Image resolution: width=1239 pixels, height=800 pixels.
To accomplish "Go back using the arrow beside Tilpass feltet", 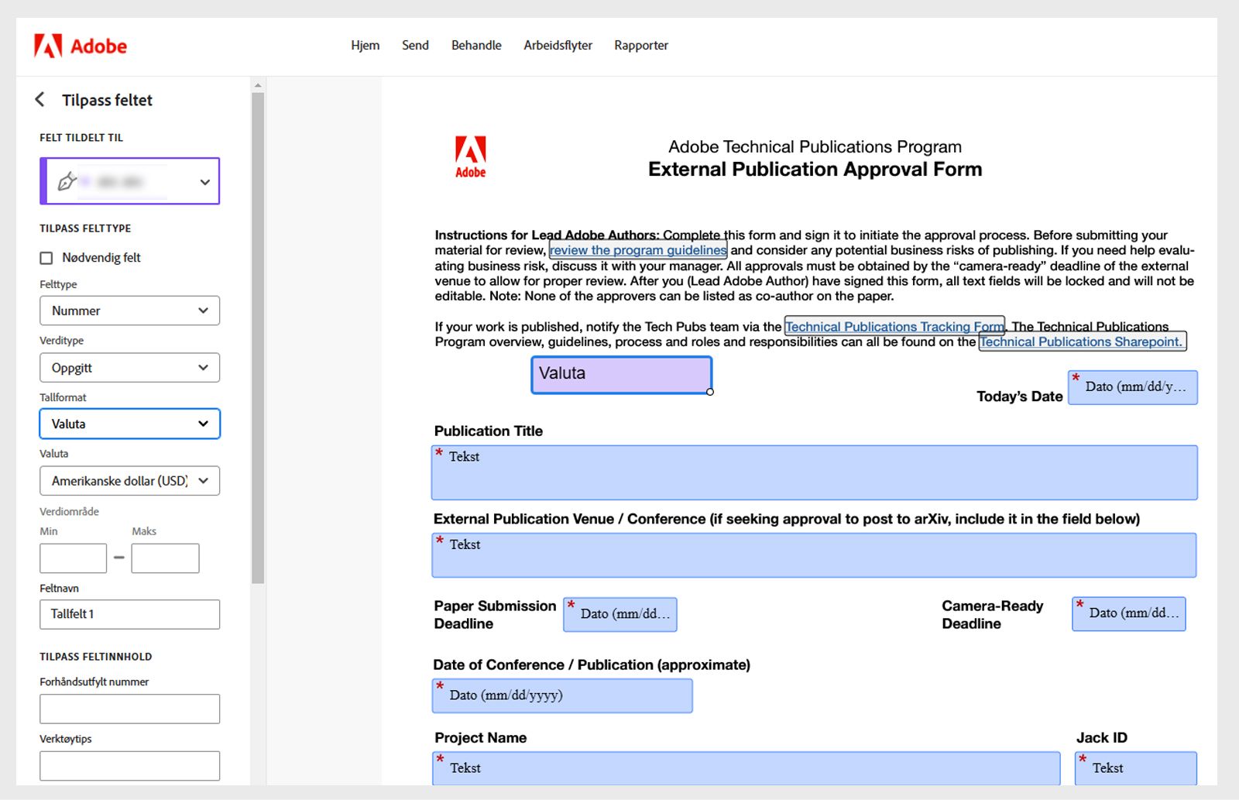I will click(40, 100).
